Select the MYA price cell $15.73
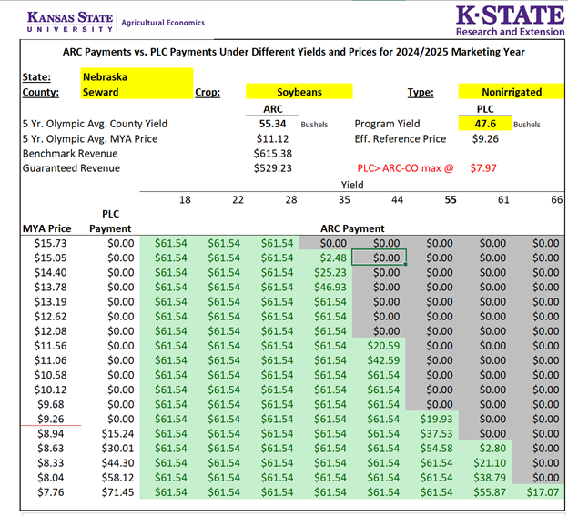Image resolution: width=568 pixels, height=516 pixels. tap(52, 243)
